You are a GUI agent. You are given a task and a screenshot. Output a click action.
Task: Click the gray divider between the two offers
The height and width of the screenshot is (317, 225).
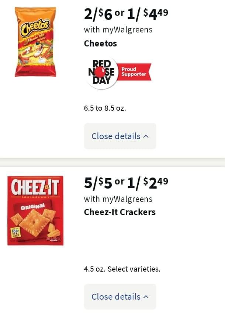112,162
